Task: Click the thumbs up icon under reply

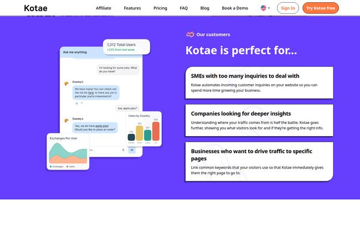Action: point(76,103)
